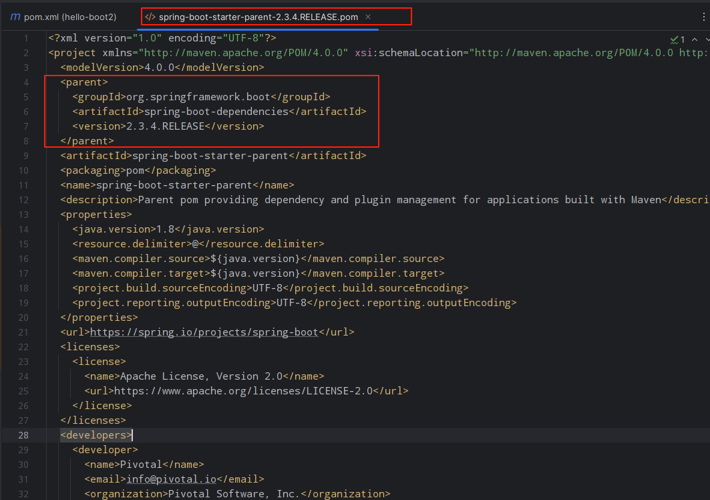Image resolution: width=710 pixels, height=500 pixels.
Task: Click opening license tag on line 23
Action: point(99,361)
